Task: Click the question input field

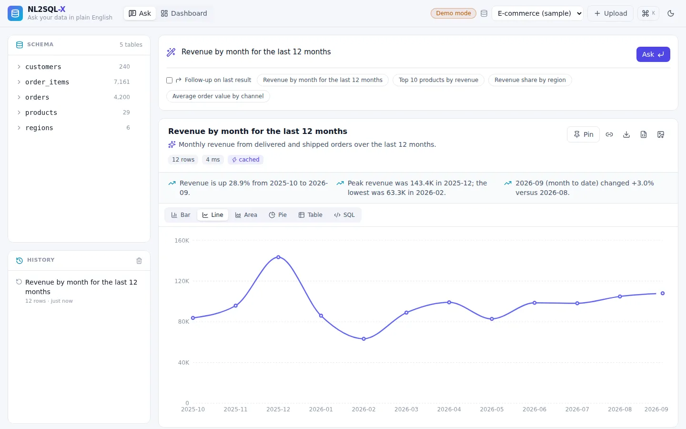Action: point(405,52)
